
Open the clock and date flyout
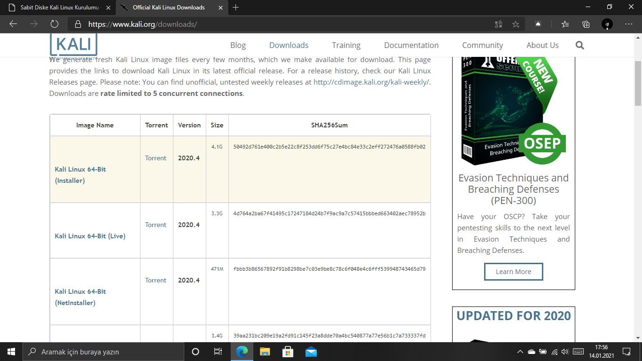[601, 352]
